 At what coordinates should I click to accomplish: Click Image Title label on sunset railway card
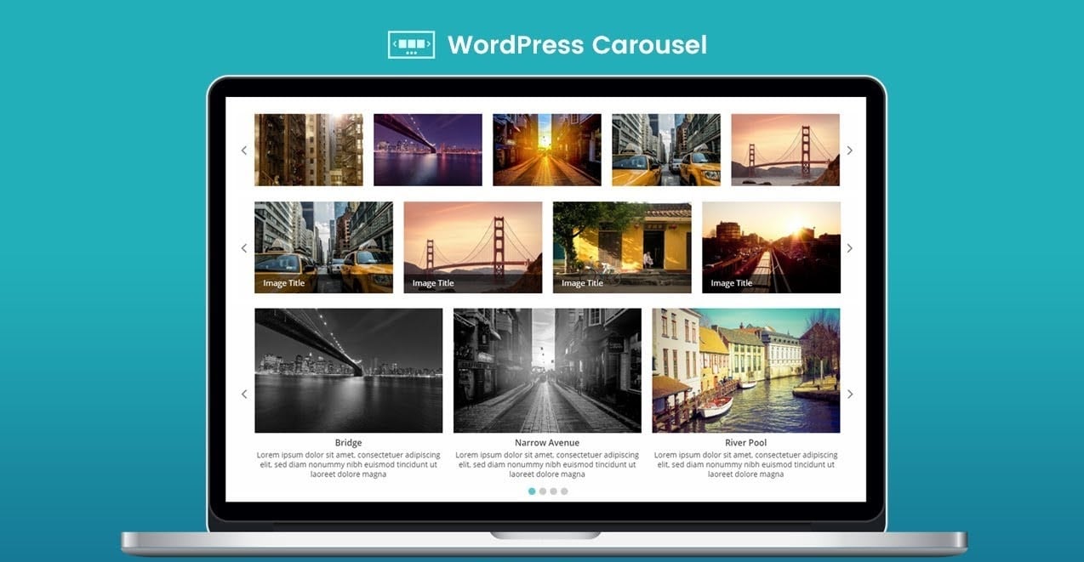pyautogui.click(x=732, y=283)
